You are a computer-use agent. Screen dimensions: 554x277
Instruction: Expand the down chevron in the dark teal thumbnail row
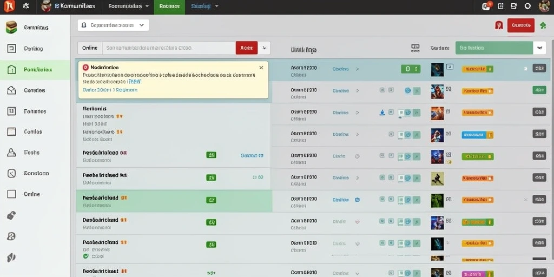357,243
